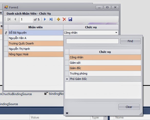The image size is (150, 120).
Task: Click the navigator toolbar grip handle
Action: (5, 19)
